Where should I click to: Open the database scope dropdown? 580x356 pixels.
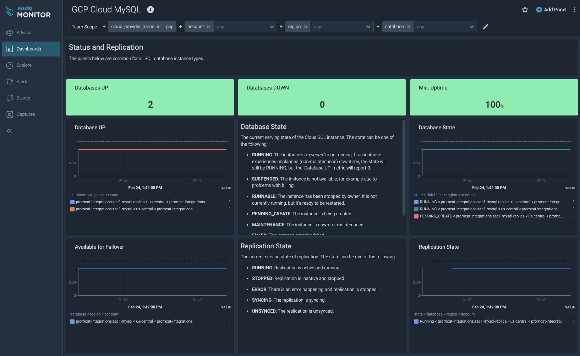(445, 27)
